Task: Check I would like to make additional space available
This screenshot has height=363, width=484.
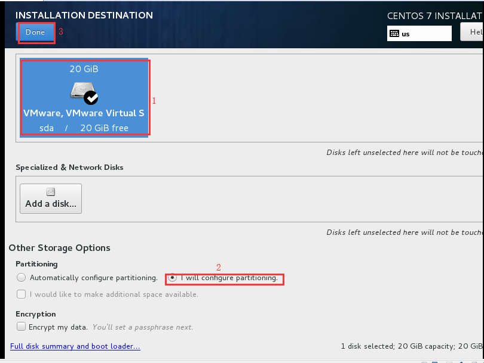Action: (22, 294)
